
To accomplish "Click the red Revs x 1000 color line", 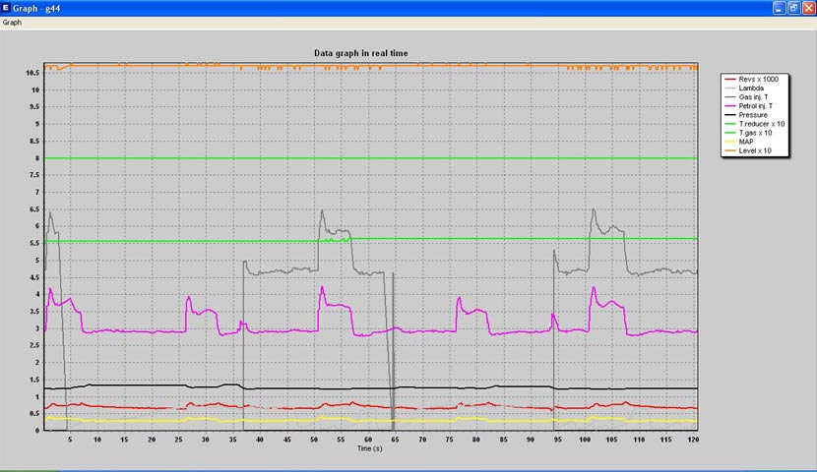I will point(729,79).
